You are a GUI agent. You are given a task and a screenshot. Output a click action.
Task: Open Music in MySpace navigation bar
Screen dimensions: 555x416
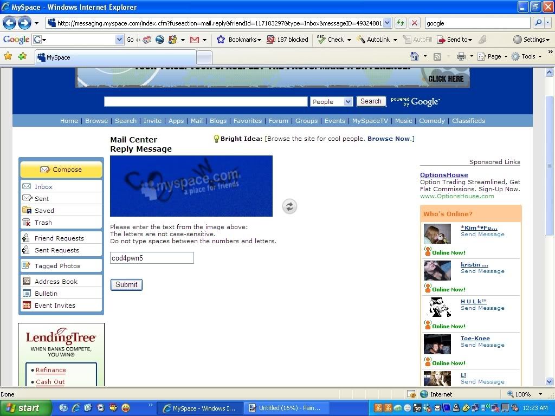(x=403, y=121)
